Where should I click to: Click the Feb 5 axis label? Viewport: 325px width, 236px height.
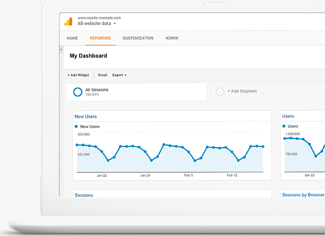(x=189, y=175)
